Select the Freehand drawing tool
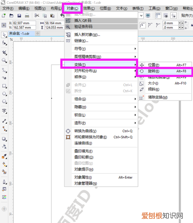 [4, 70]
